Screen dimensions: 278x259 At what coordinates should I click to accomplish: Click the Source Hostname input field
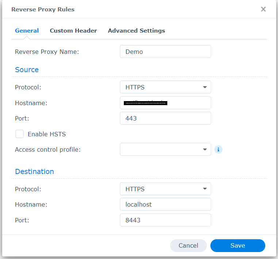coord(165,103)
